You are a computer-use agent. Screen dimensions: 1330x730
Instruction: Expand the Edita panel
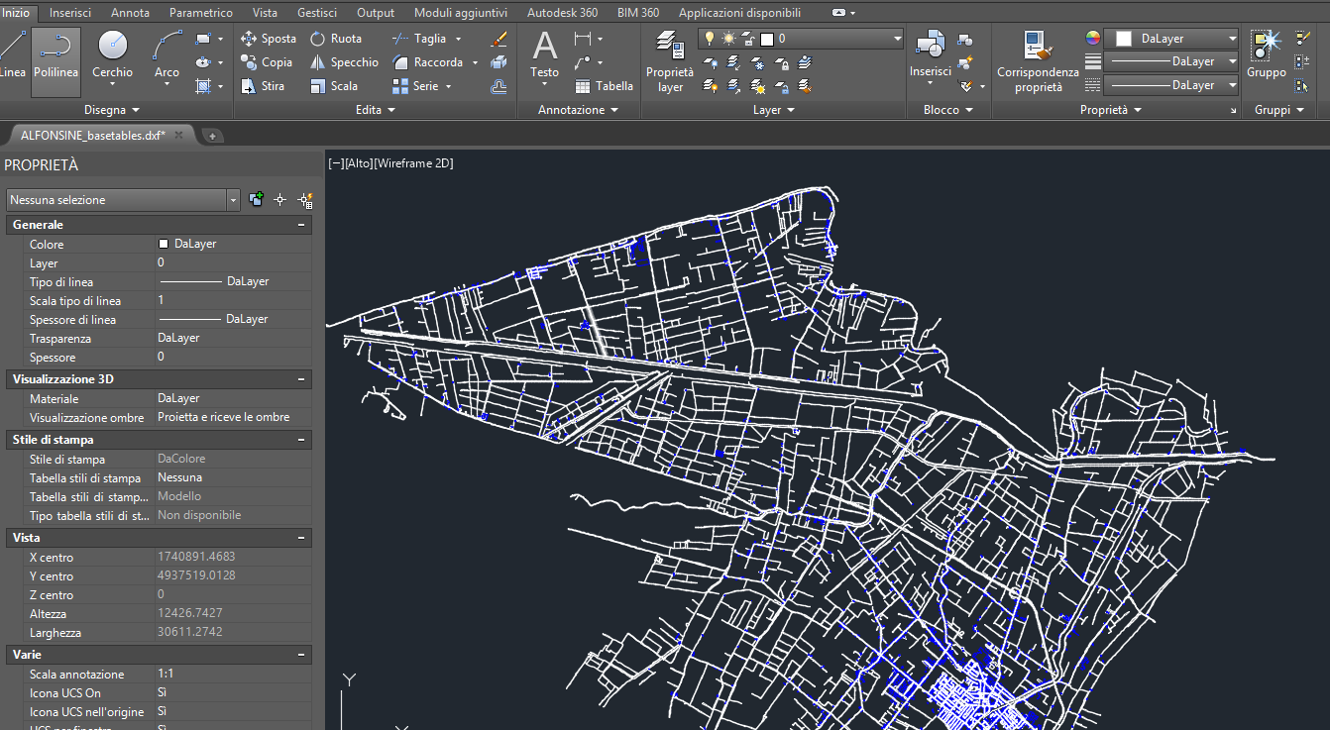(376, 110)
